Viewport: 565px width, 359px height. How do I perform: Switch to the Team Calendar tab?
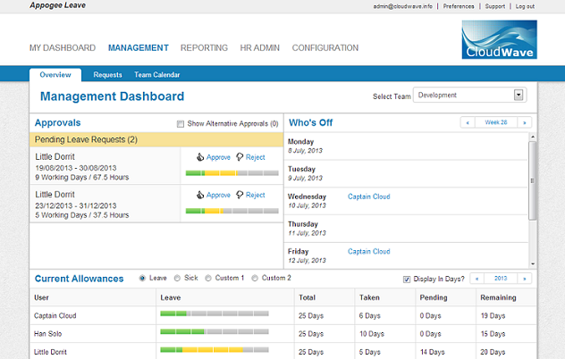point(156,75)
